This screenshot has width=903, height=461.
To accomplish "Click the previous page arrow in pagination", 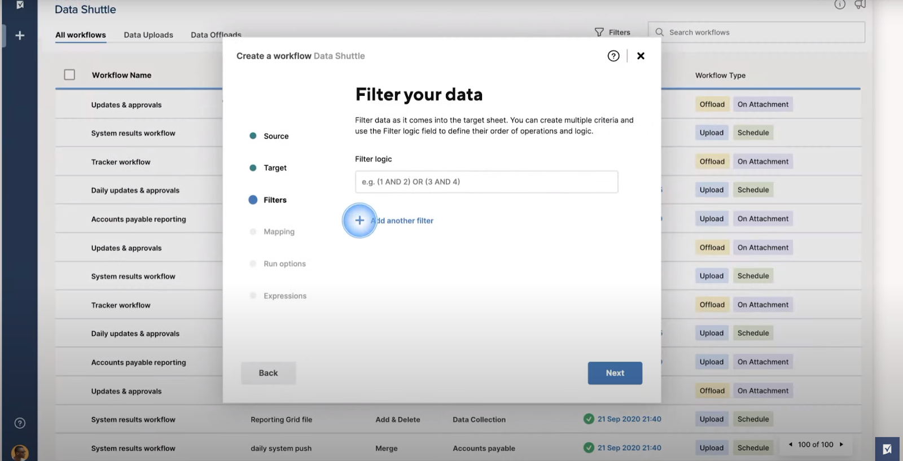I will [790, 445].
